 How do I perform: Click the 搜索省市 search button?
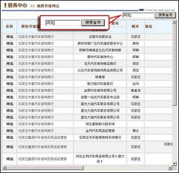coord(166,15)
